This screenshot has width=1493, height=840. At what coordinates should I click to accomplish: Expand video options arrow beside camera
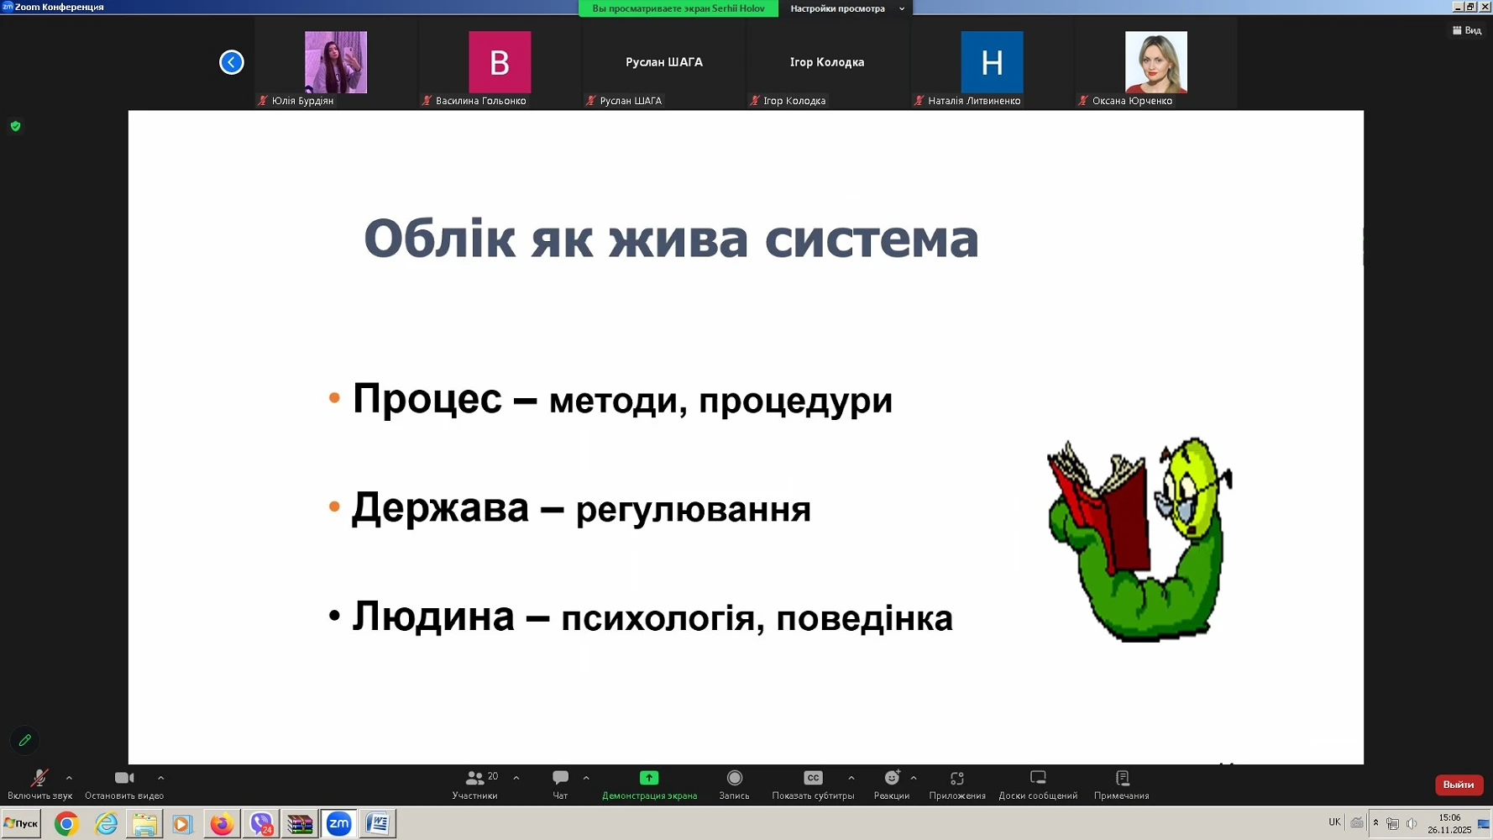point(160,778)
